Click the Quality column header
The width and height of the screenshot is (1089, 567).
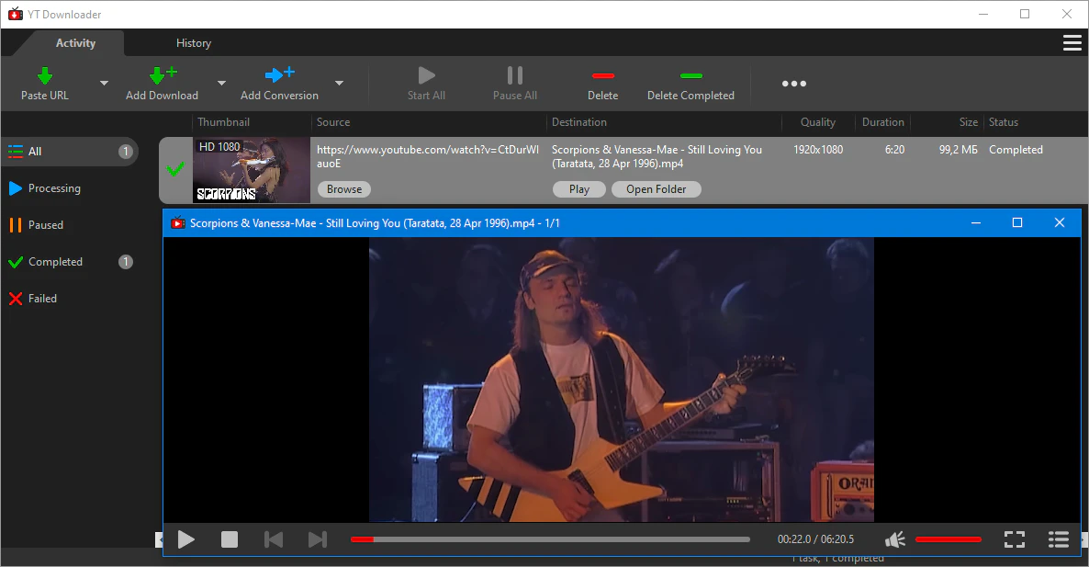[x=817, y=122]
